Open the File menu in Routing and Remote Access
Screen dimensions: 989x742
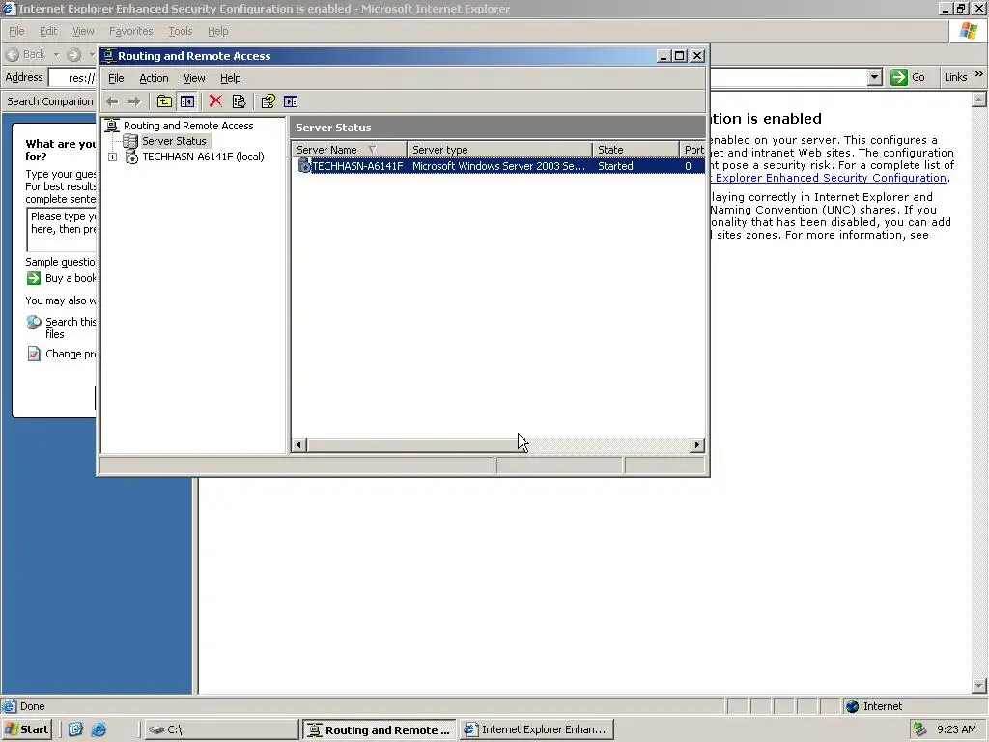(116, 78)
